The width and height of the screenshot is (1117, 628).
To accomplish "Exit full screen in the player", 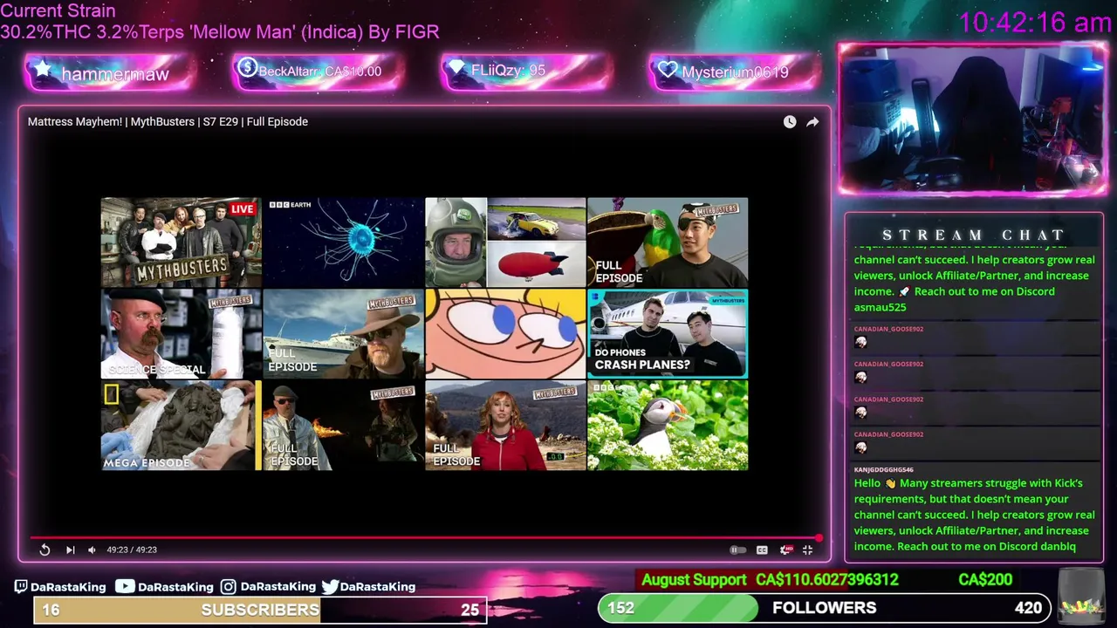I will [x=807, y=549].
